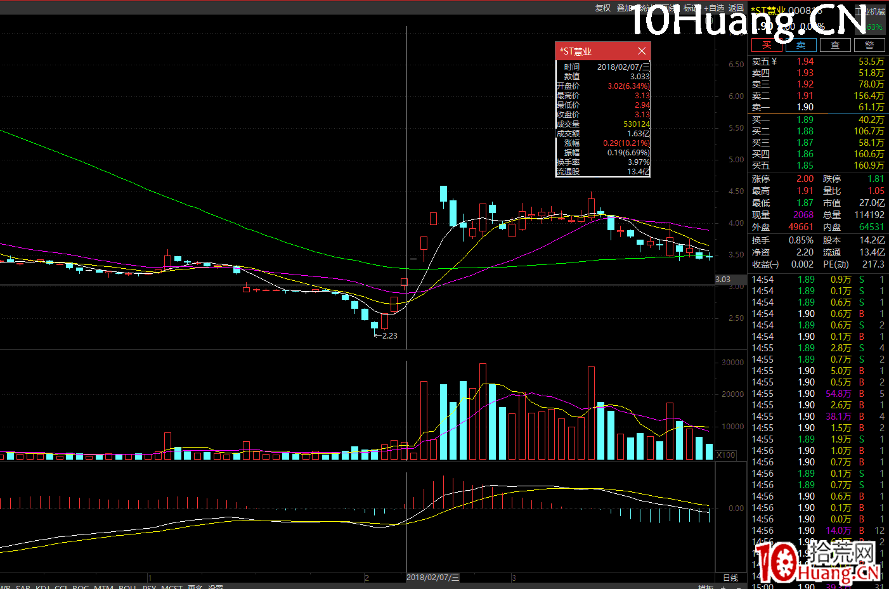Select the 买五 bid row at 1.85
The image size is (889, 589).
[x=818, y=165]
